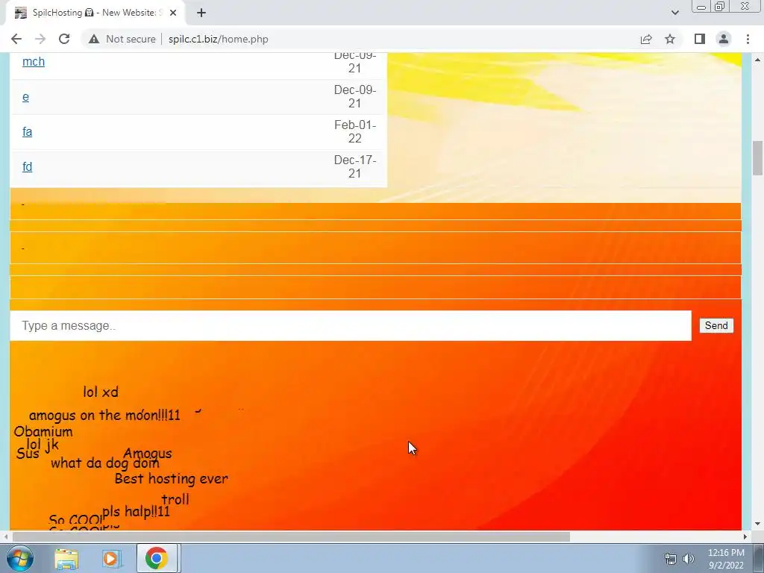The height and width of the screenshot is (573, 764).
Task: Click the scroll down arrow of the page
Action: 758,525
